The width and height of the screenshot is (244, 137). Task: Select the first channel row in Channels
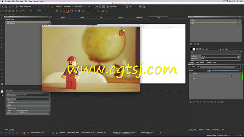(x=216, y=19)
